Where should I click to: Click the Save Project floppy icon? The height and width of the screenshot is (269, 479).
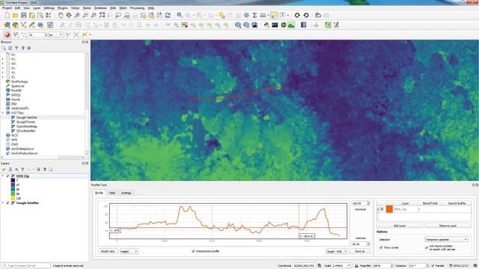pos(23,15)
